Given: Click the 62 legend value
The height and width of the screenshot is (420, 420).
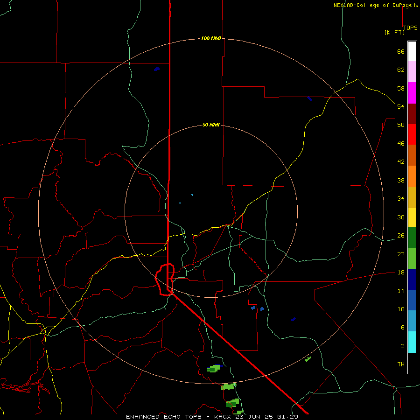Looking at the screenshot, I should (x=401, y=70).
